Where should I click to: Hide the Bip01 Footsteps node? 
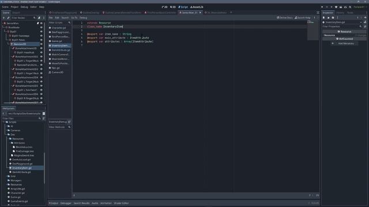[x=42, y=36]
